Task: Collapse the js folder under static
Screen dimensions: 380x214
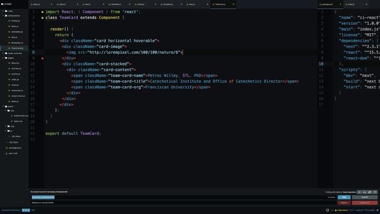Action: click(x=5, y=131)
